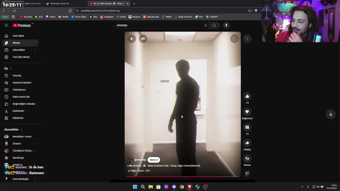Open Diğer Yarım · ATE sound link
This screenshot has height=191, width=340.
point(139,171)
